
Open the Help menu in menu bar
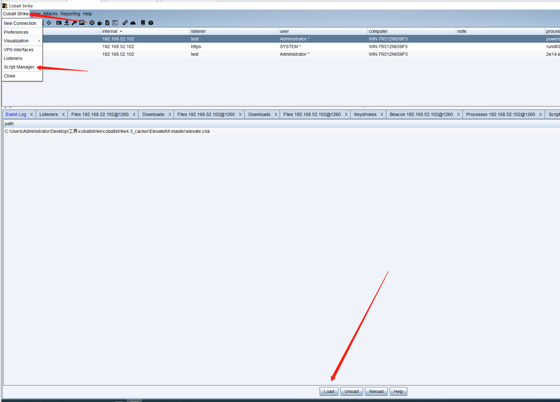pyautogui.click(x=88, y=14)
